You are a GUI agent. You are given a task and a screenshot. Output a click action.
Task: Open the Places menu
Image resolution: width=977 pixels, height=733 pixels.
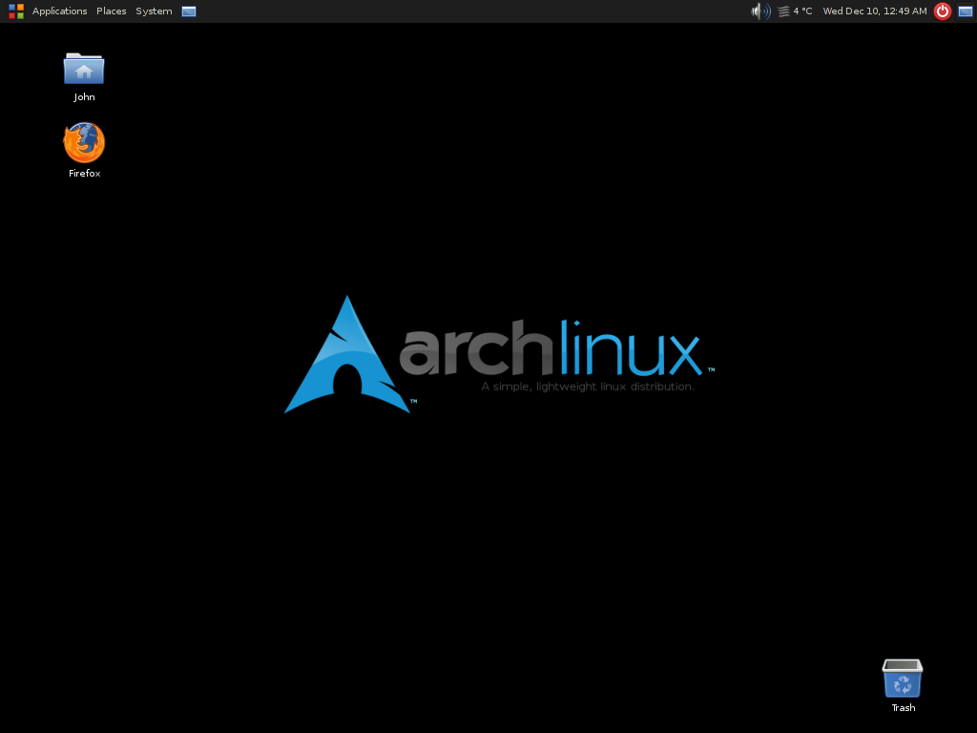tap(111, 11)
